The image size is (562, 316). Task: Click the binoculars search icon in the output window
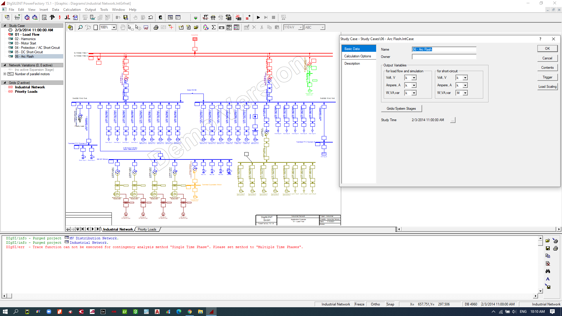pyautogui.click(x=548, y=271)
